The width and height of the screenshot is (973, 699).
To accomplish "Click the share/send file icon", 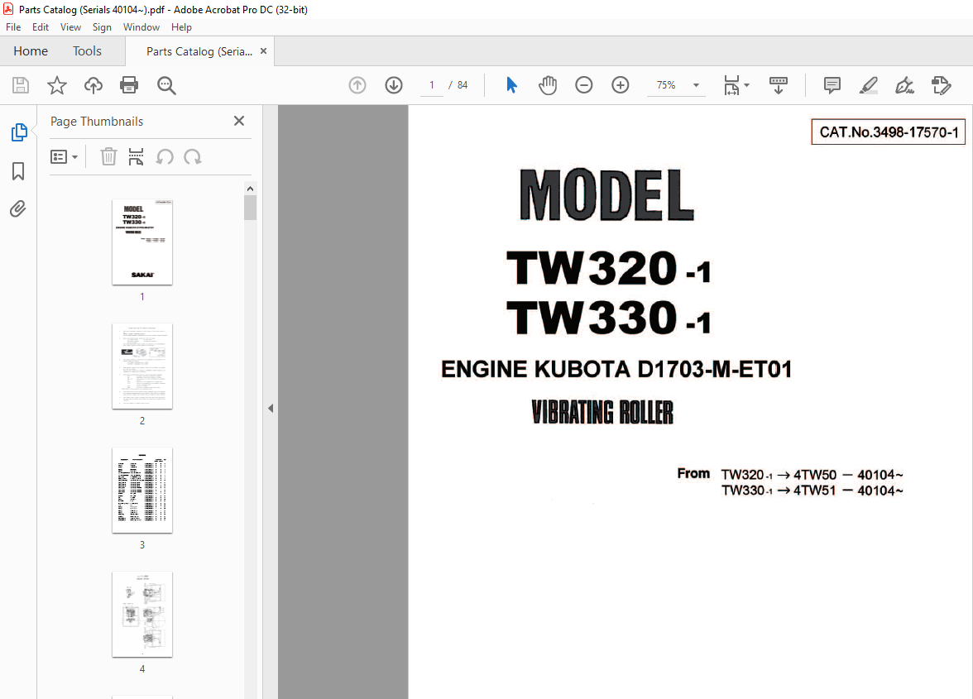I will click(942, 85).
